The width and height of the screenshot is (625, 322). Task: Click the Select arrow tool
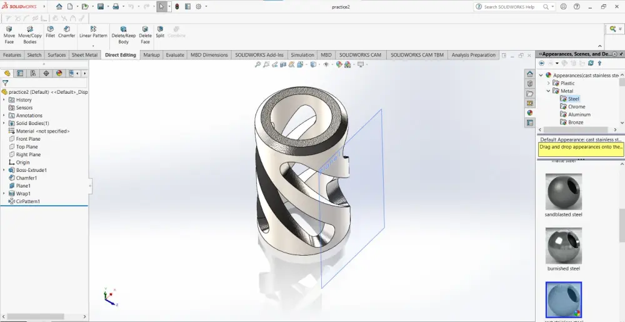click(161, 6)
